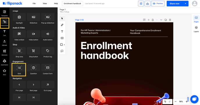Insert first page navigation button

click(19, 97)
